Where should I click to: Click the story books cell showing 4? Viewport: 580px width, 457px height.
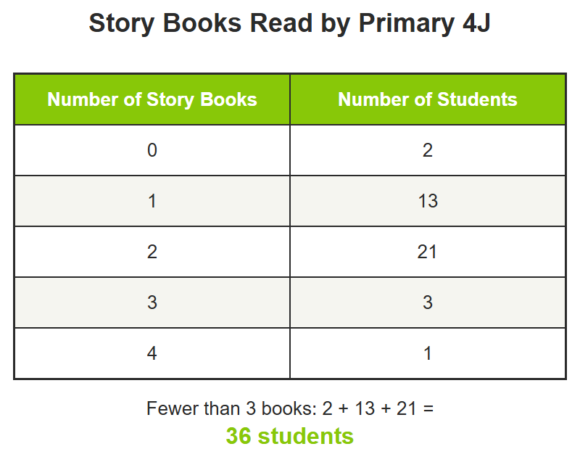[152, 353]
